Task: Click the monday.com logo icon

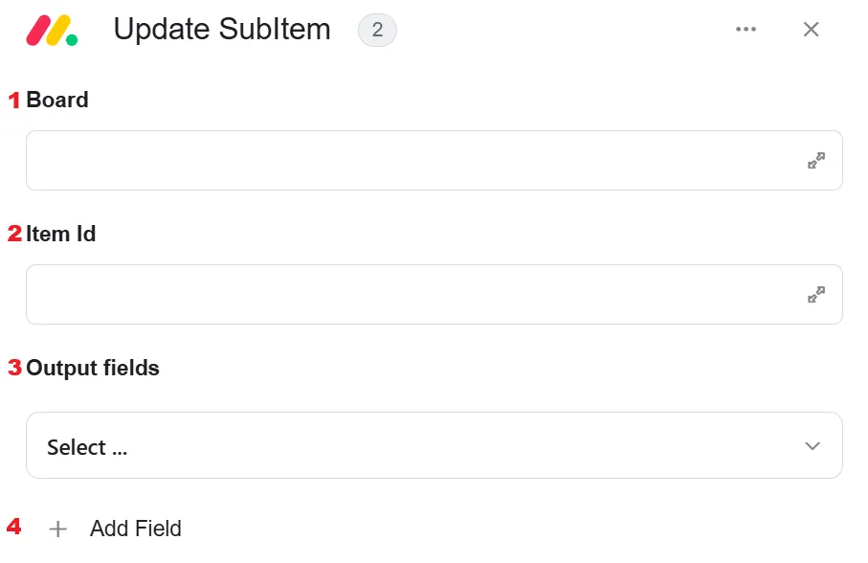Action: (x=52, y=30)
